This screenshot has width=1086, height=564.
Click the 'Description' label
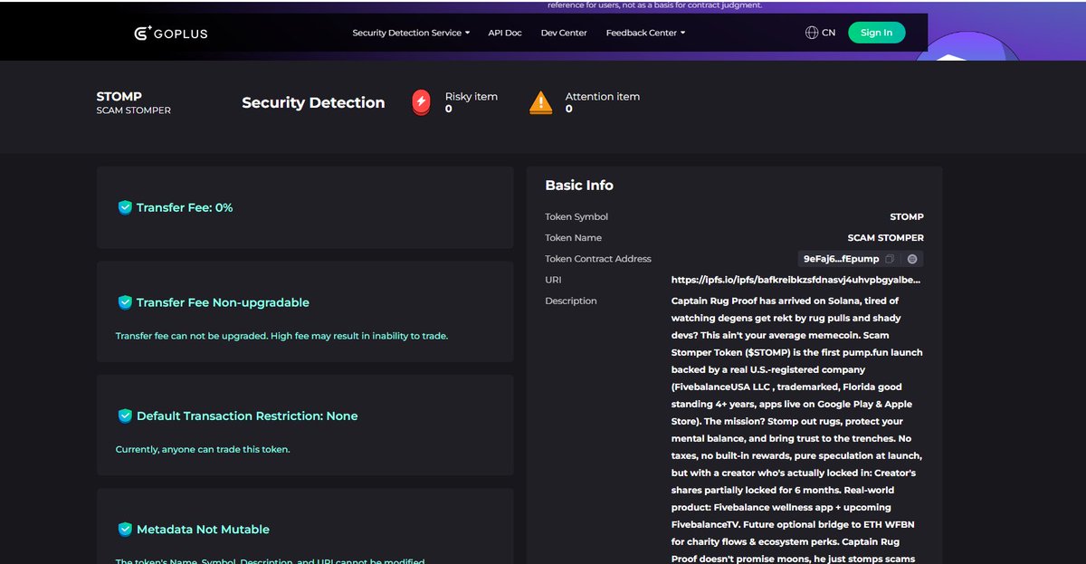(571, 301)
